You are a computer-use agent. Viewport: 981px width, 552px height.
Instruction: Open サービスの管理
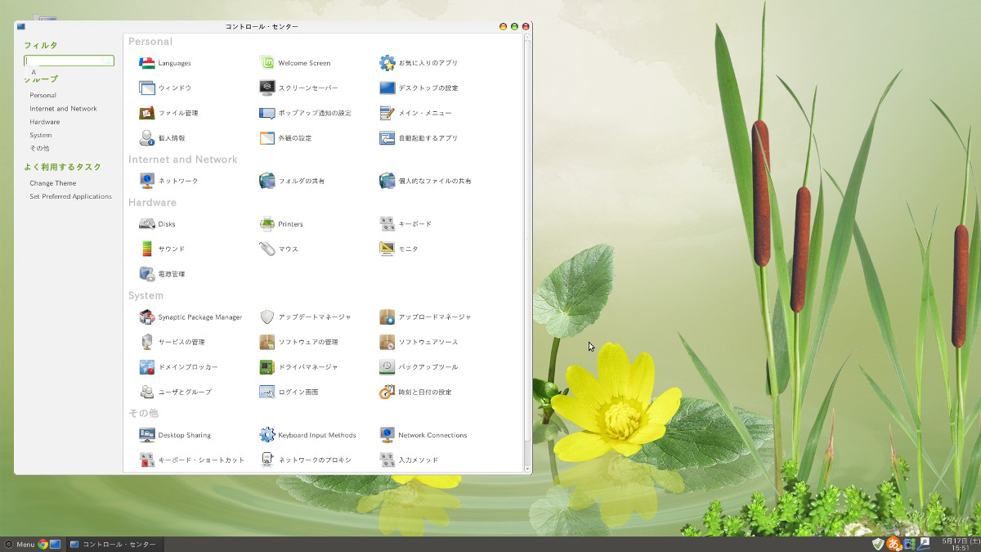point(172,342)
